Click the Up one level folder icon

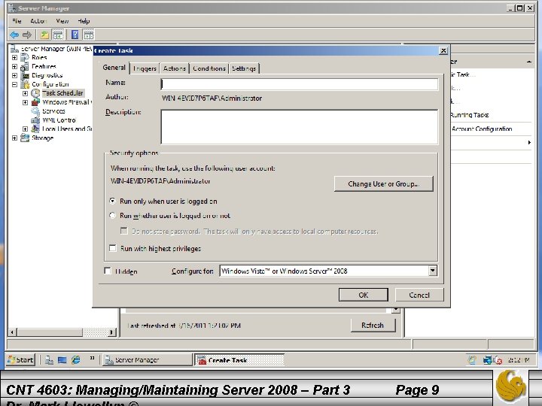[44, 35]
